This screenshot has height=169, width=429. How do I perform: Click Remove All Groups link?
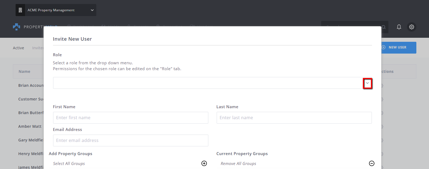(238, 164)
